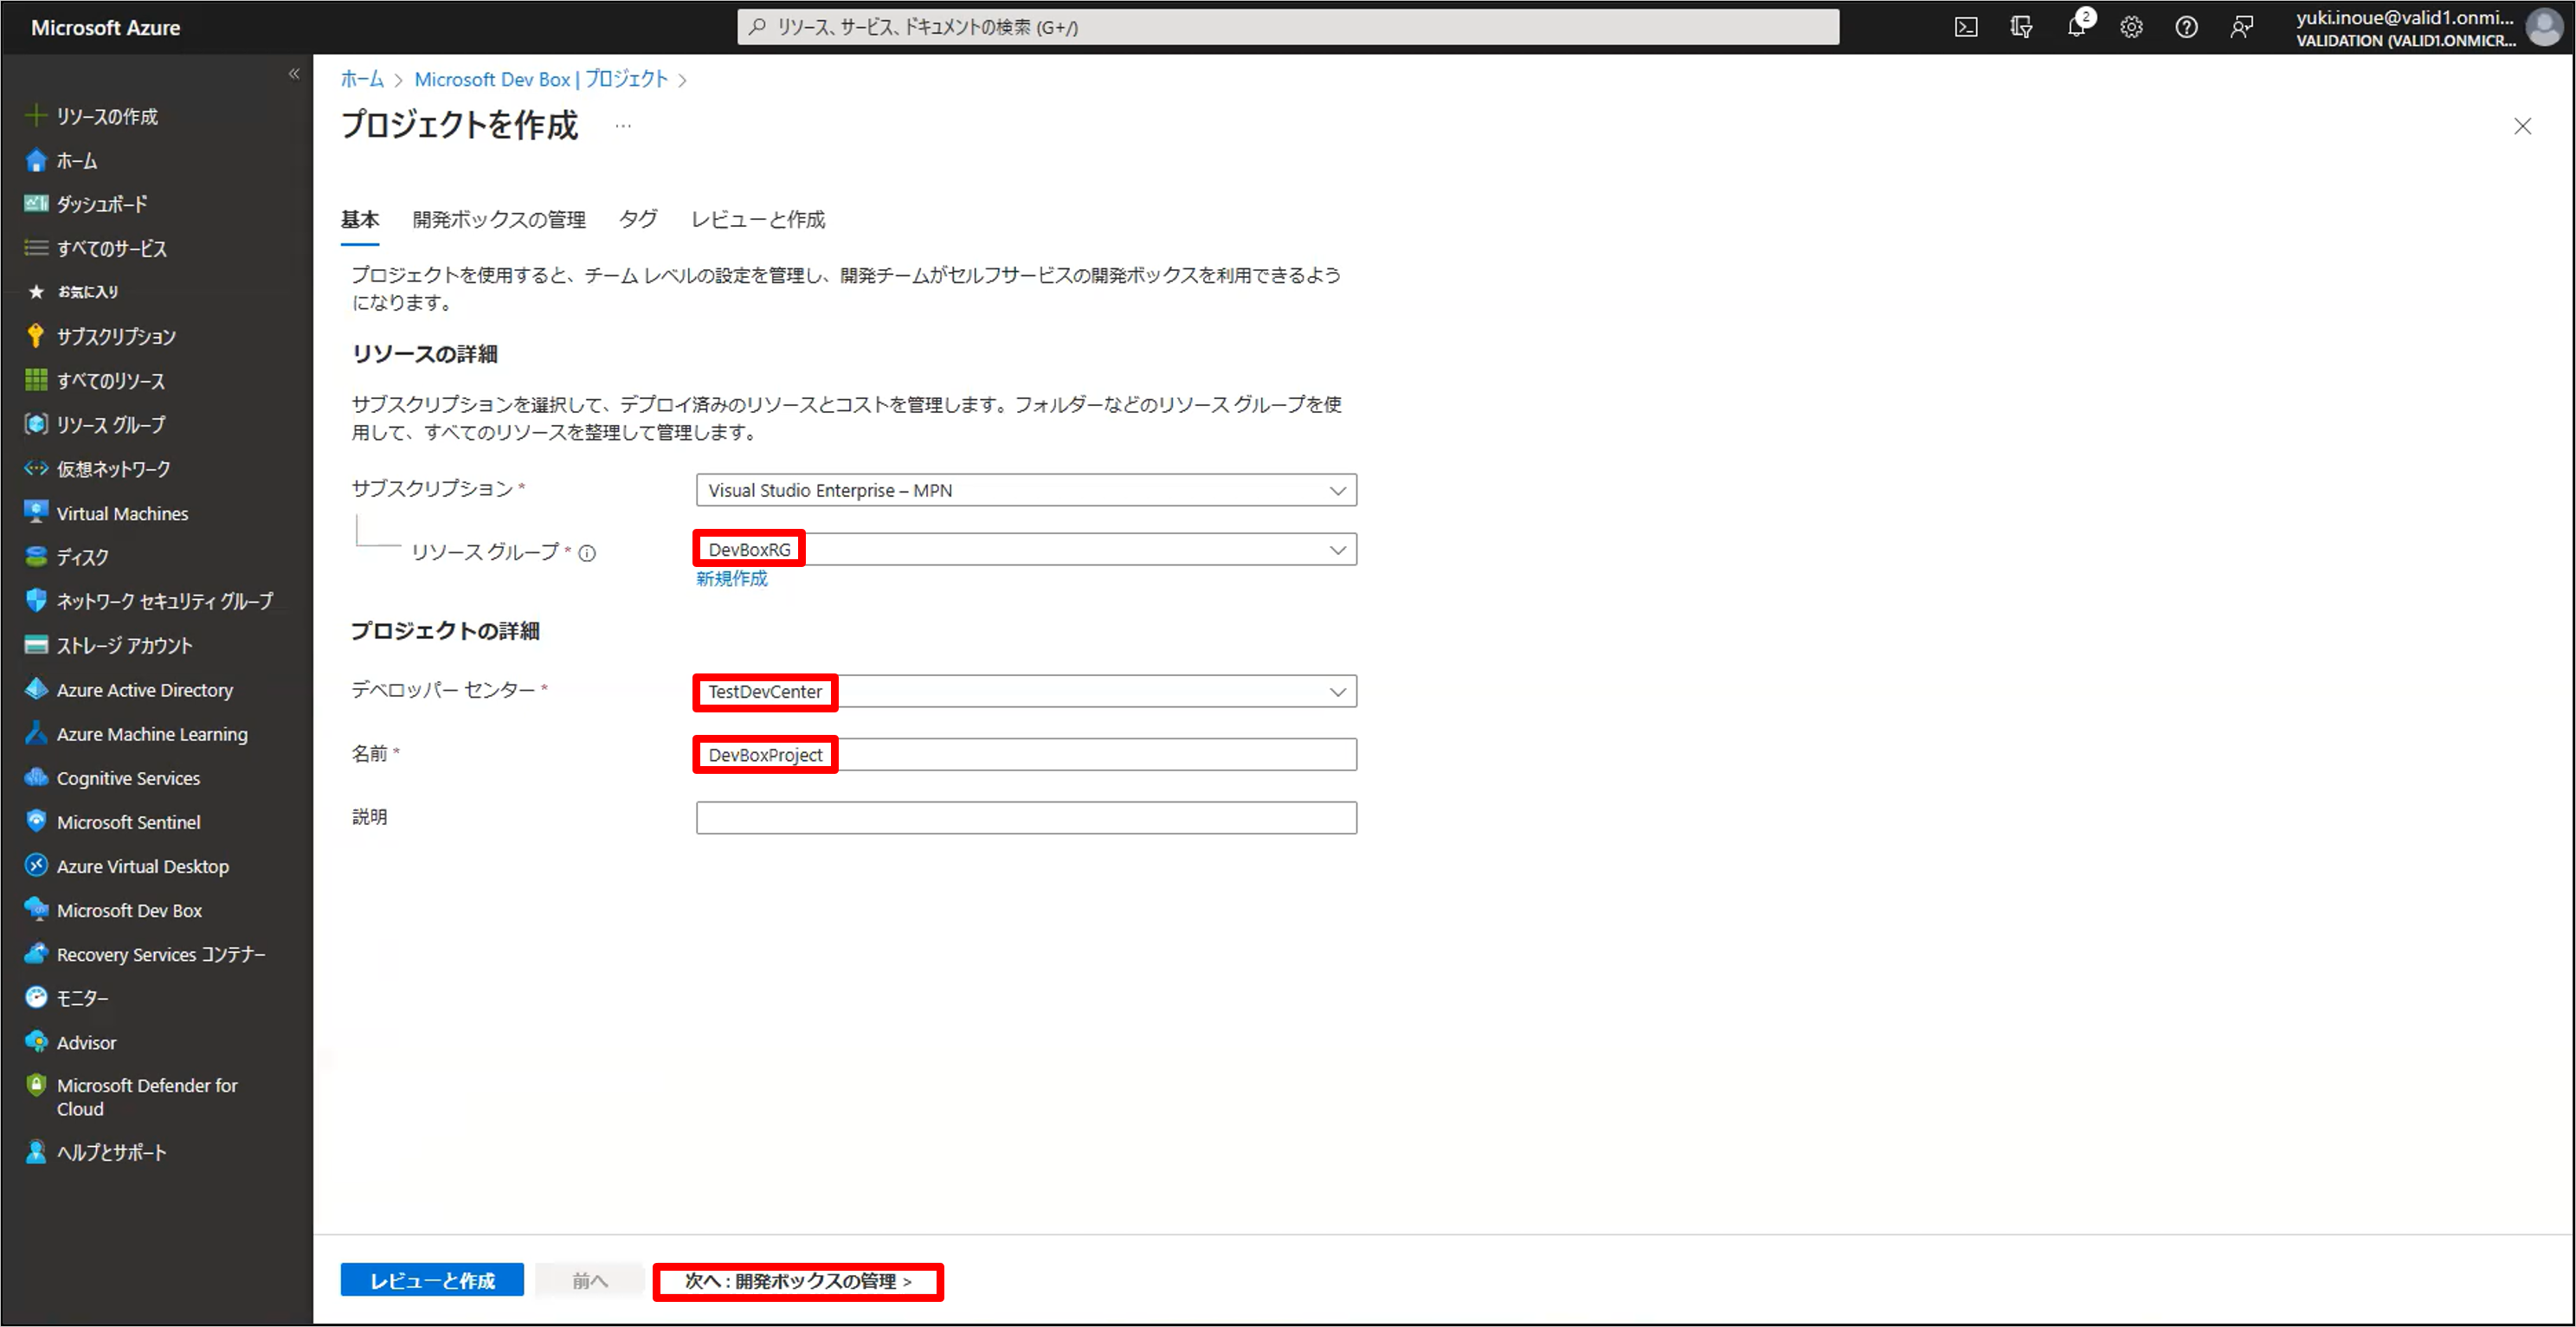
Task: Open portal settings gear icon
Action: coord(2131,27)
